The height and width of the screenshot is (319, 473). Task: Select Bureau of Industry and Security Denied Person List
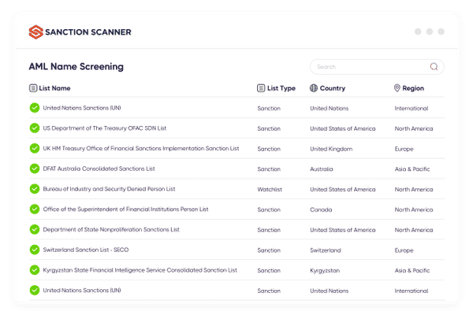(x=109, y=189)
